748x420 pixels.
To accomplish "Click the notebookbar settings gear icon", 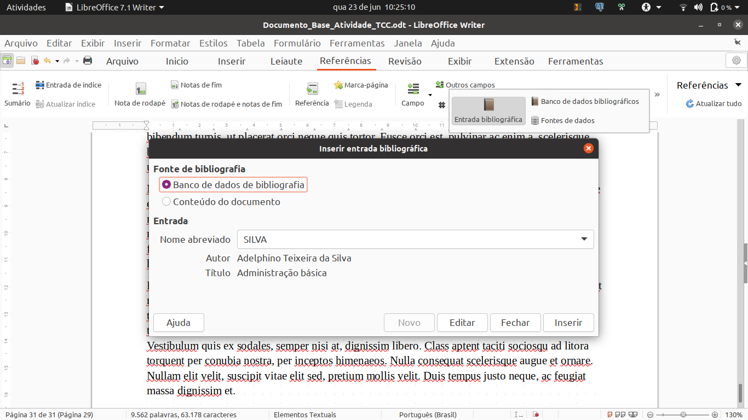I will coord(737,60).
